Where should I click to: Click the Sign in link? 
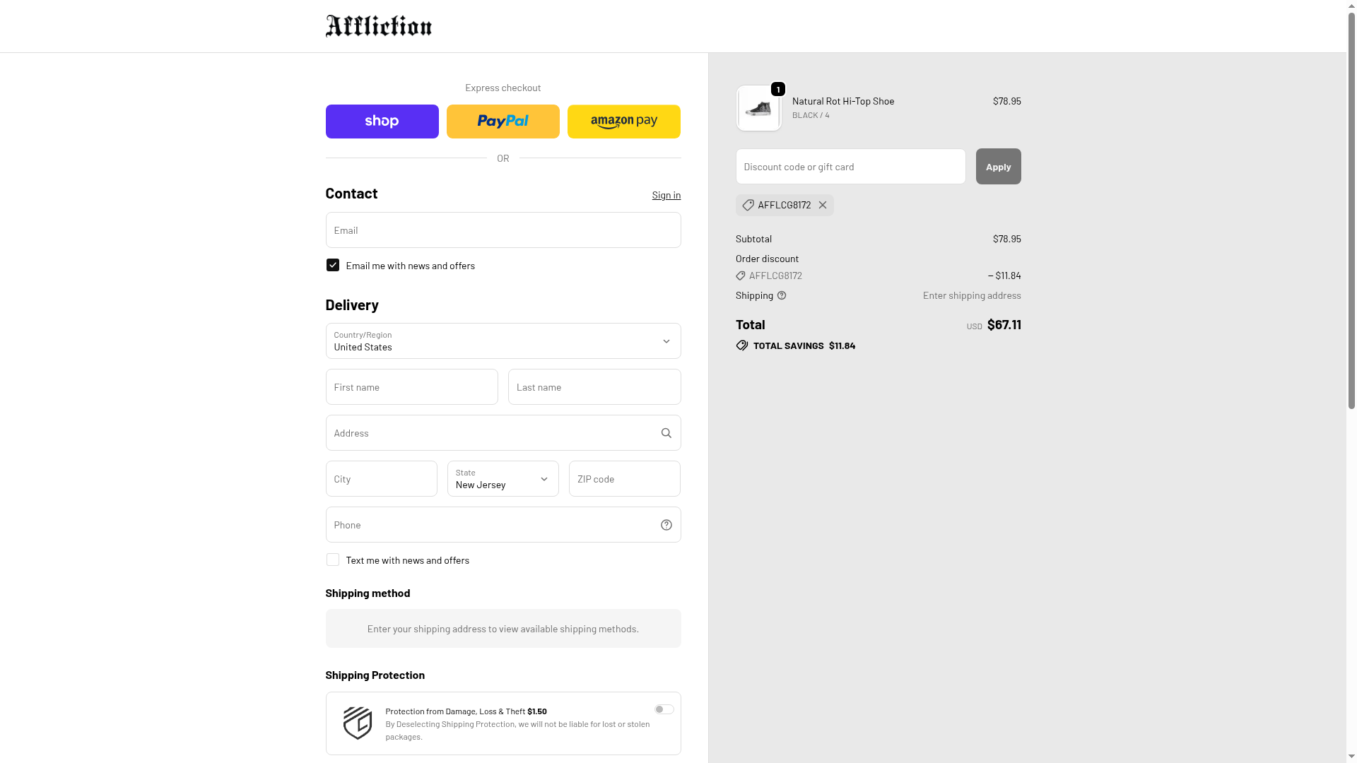tap(666, 195)
